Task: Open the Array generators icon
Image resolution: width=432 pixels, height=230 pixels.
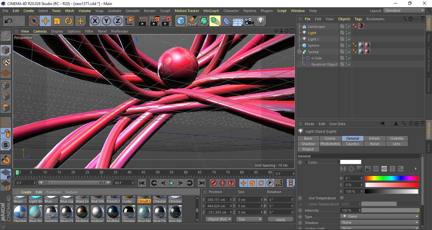Action: (215, 21)
